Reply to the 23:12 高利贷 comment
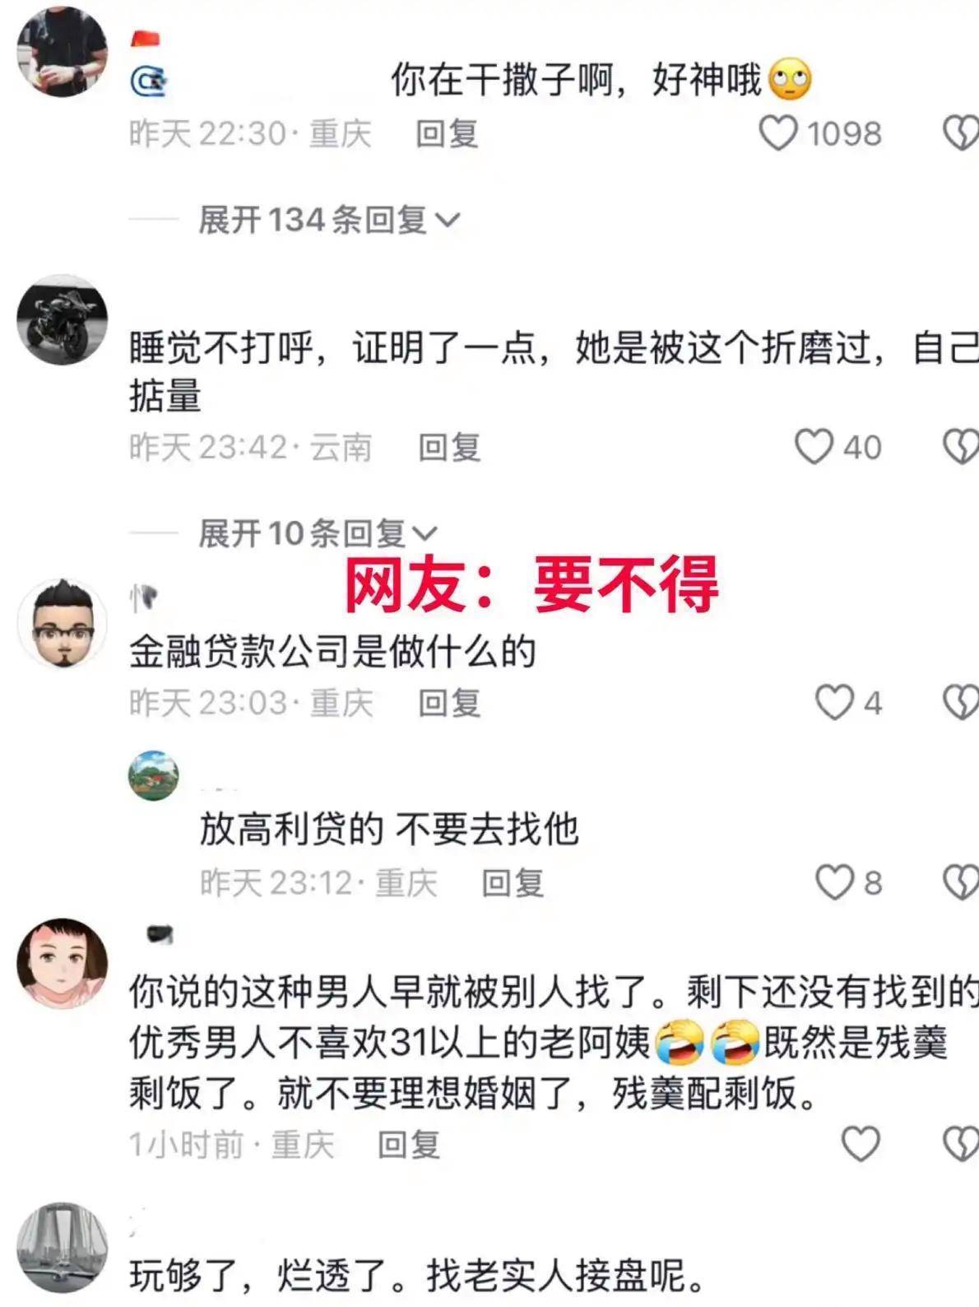Viewport: 979px width, 1307px height. pos(513,883)
